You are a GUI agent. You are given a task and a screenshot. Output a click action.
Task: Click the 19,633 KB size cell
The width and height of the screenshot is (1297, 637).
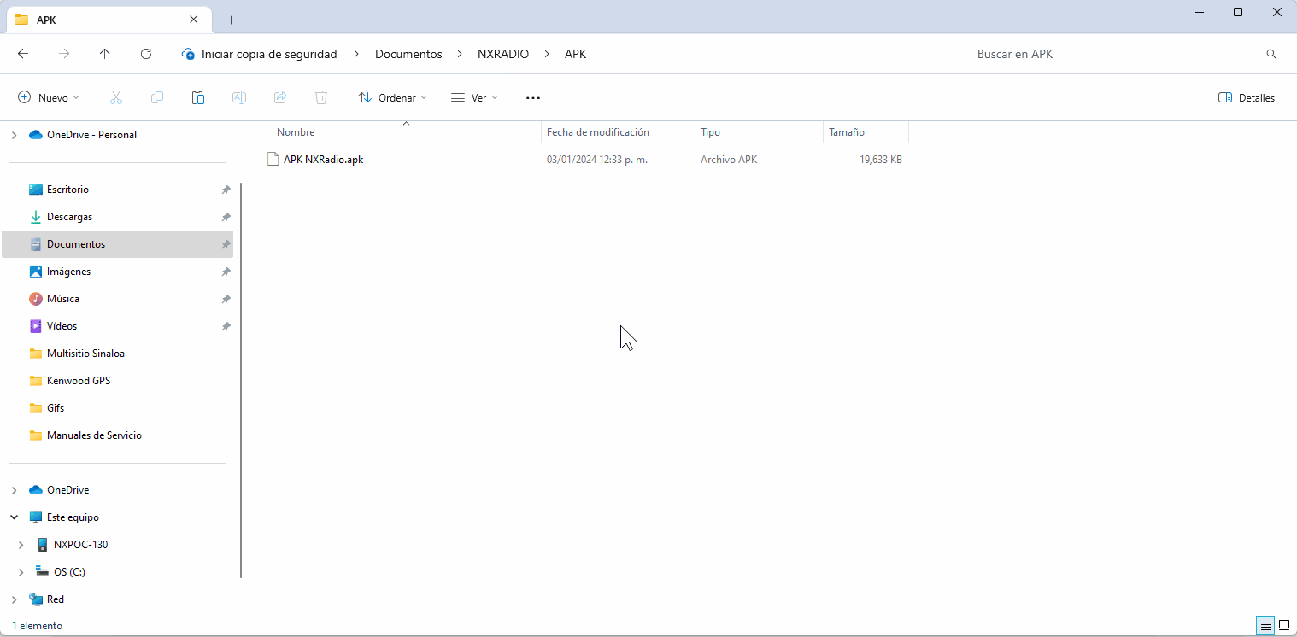pos(881,160)
